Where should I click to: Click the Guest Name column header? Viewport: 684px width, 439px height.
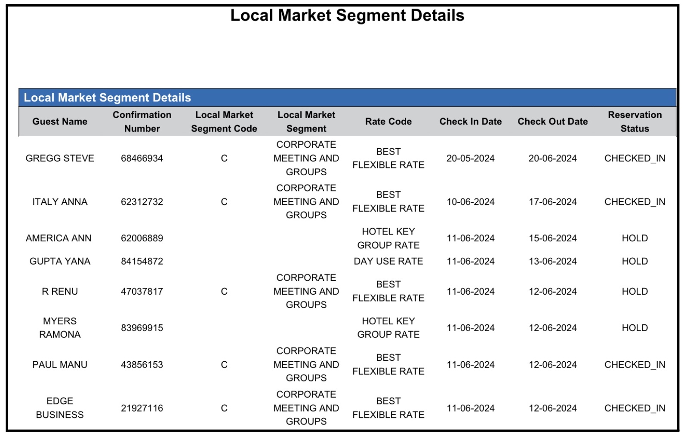click(60, 122)
